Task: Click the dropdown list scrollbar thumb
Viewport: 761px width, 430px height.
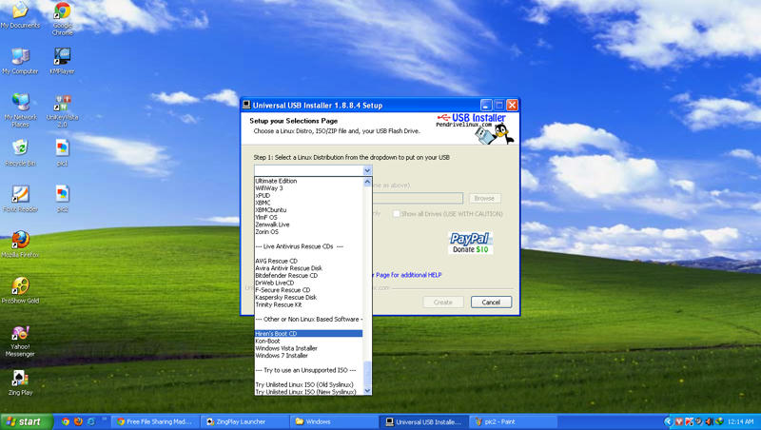Action: click(367, 373)
